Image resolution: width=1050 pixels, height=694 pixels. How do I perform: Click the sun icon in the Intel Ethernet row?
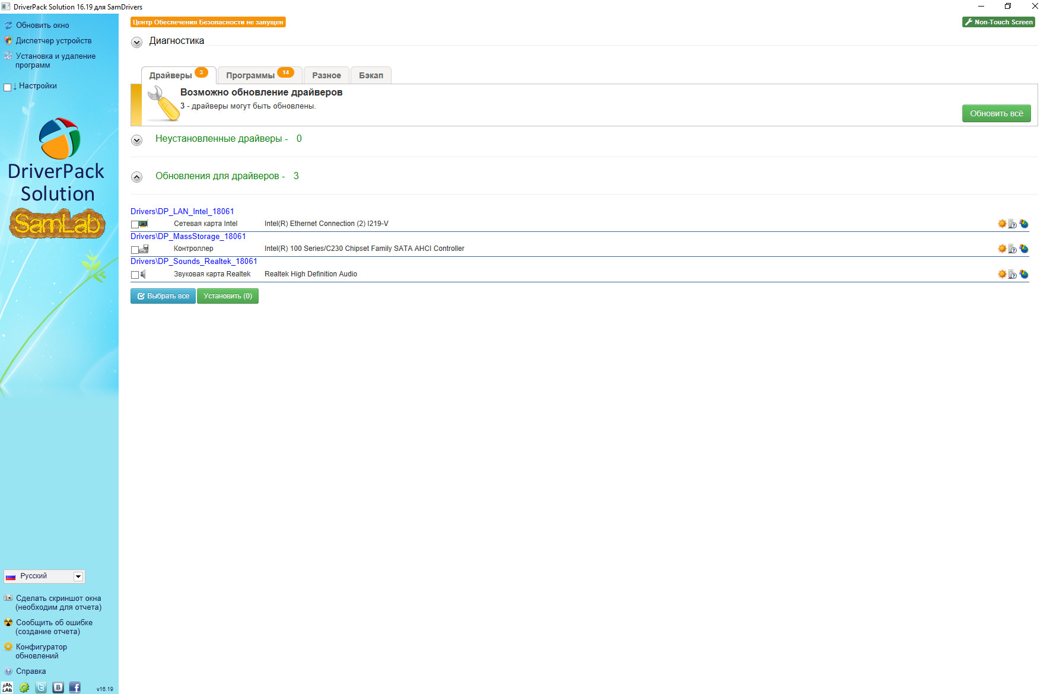tap(1002, 224)
